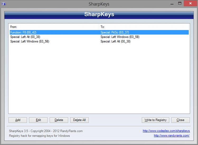Open the codeplex.com/sharpkeys link
This screenshot has height=145, width=198.
pyautogui.click(x=166, y=131)
